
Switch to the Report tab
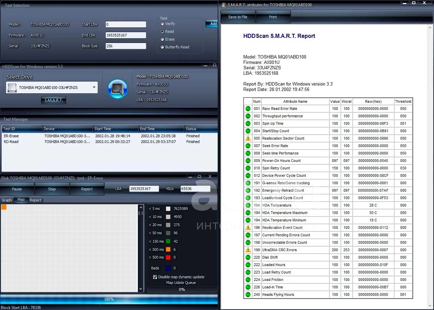(x=35, y=200)
